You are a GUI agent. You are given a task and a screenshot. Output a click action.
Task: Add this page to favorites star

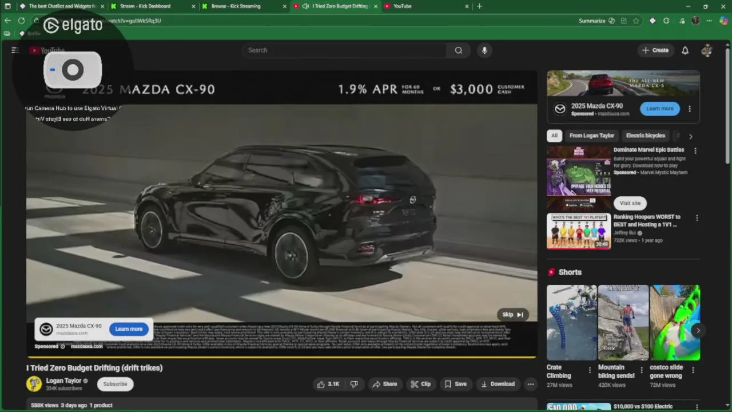[x=636, y=21]
